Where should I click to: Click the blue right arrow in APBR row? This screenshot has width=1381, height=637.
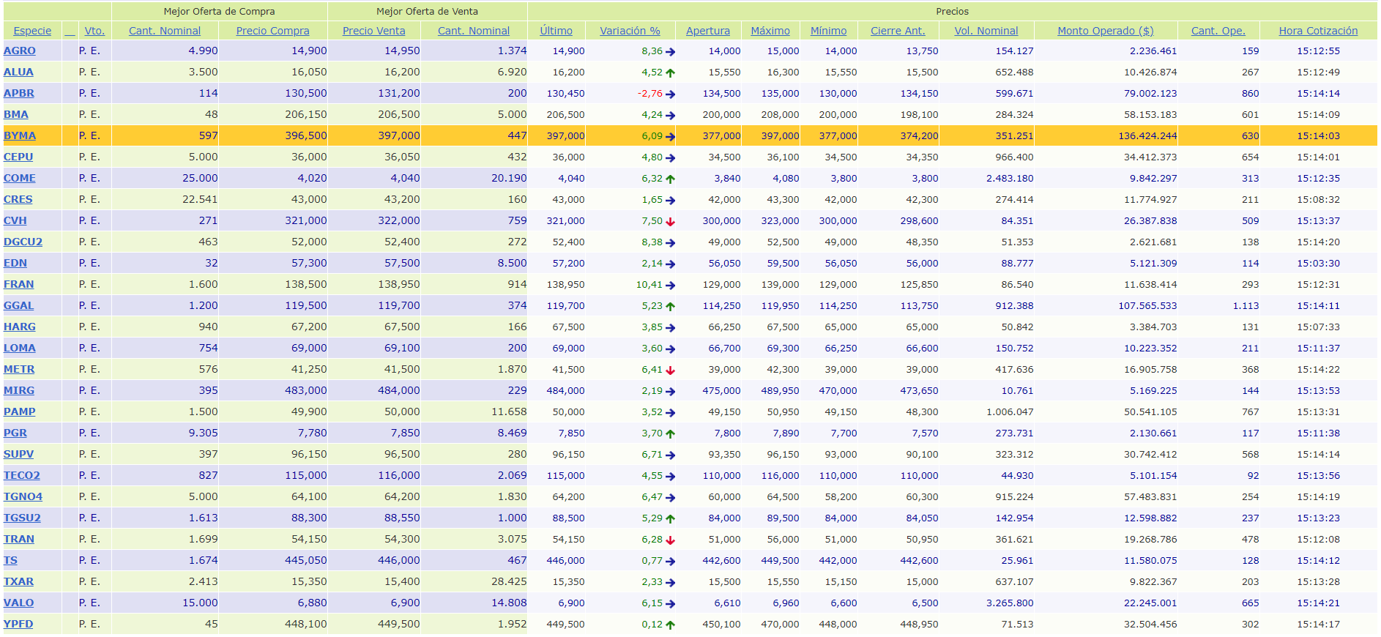(670, 94)
